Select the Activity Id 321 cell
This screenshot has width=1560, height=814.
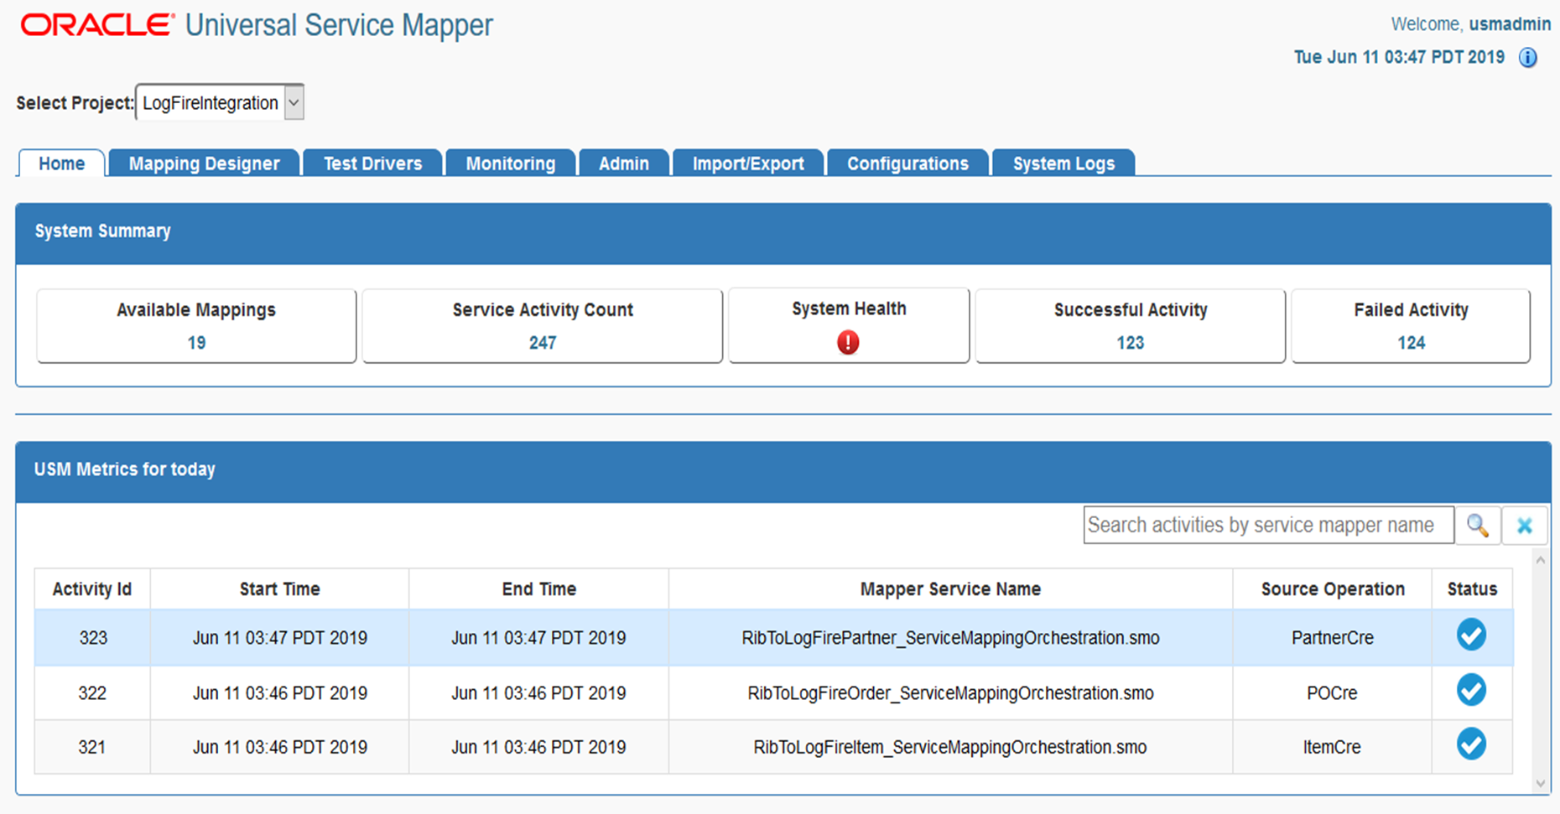93,747
